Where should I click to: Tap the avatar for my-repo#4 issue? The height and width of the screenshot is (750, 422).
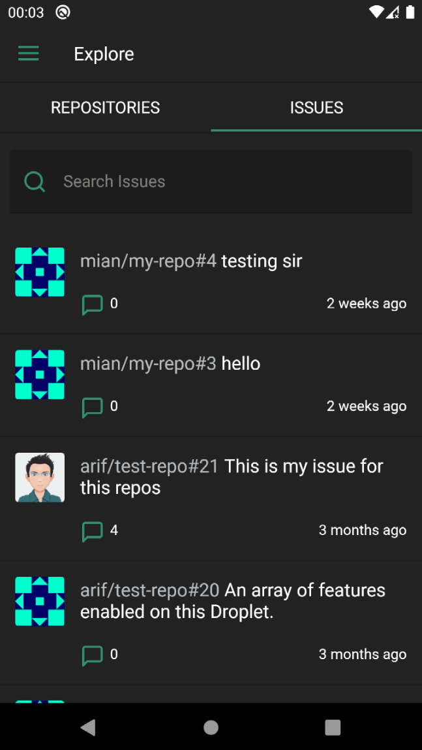coord(40,272)
